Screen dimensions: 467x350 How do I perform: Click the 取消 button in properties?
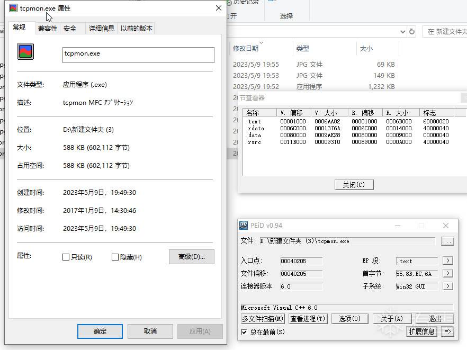[150, 331]
